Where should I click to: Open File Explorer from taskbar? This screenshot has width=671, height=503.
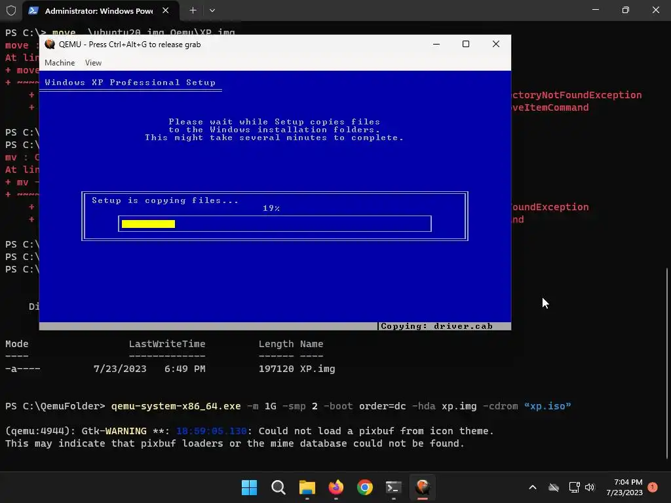tap(307, 487)
